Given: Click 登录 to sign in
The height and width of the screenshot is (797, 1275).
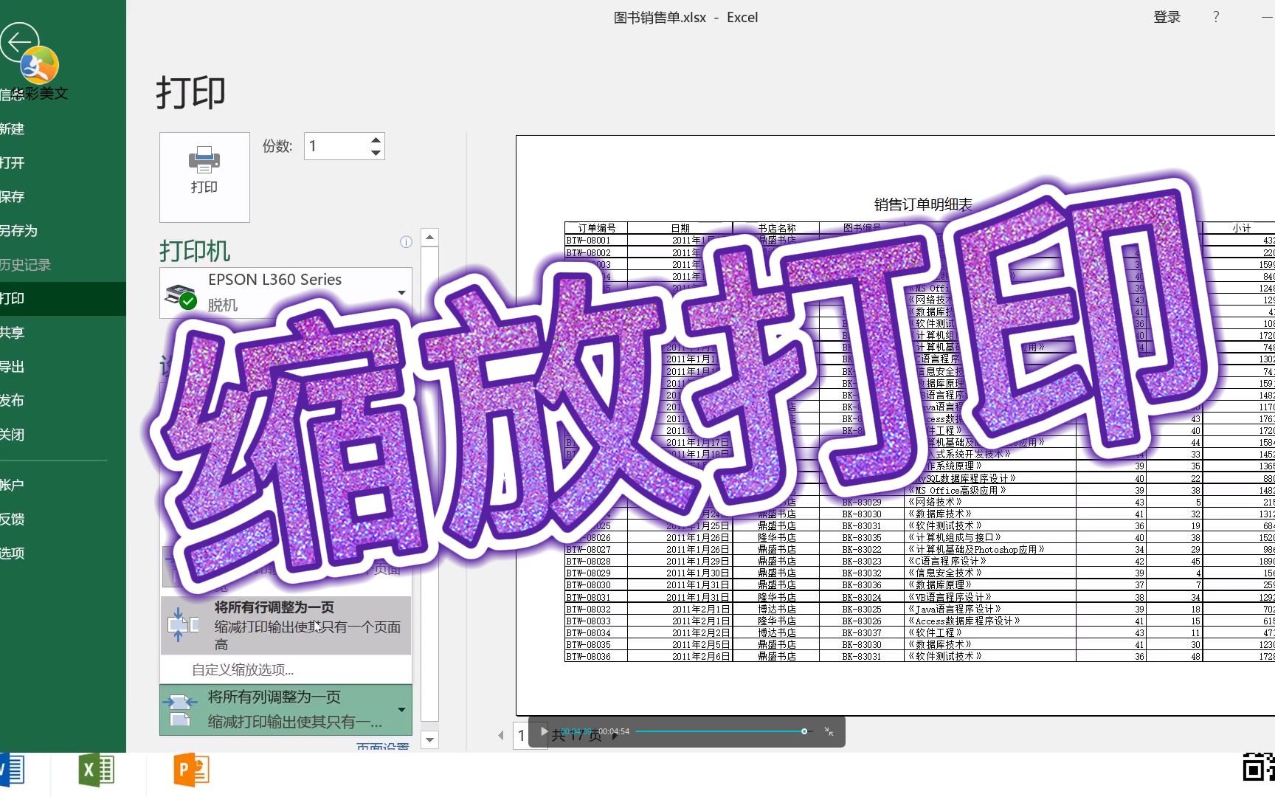Looking at the screenshot, I should pos(1167,17).
